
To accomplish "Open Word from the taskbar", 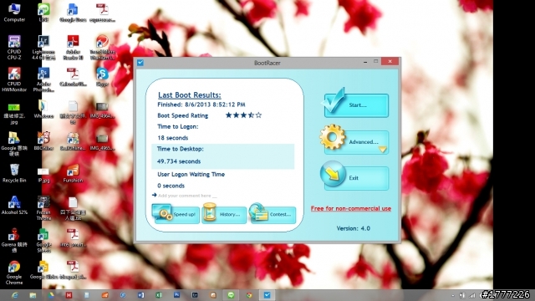I will [x=140, y=295].
